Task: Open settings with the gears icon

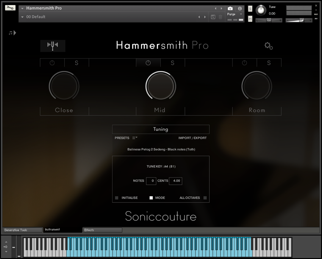Action: click(x=269, y=46)
